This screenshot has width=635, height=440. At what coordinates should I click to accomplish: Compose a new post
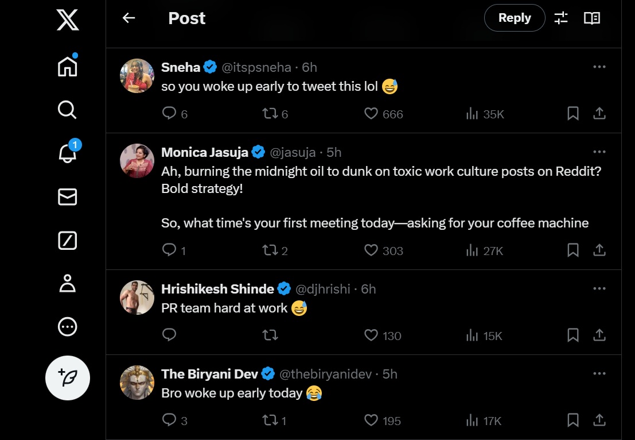tap(67, 378)
